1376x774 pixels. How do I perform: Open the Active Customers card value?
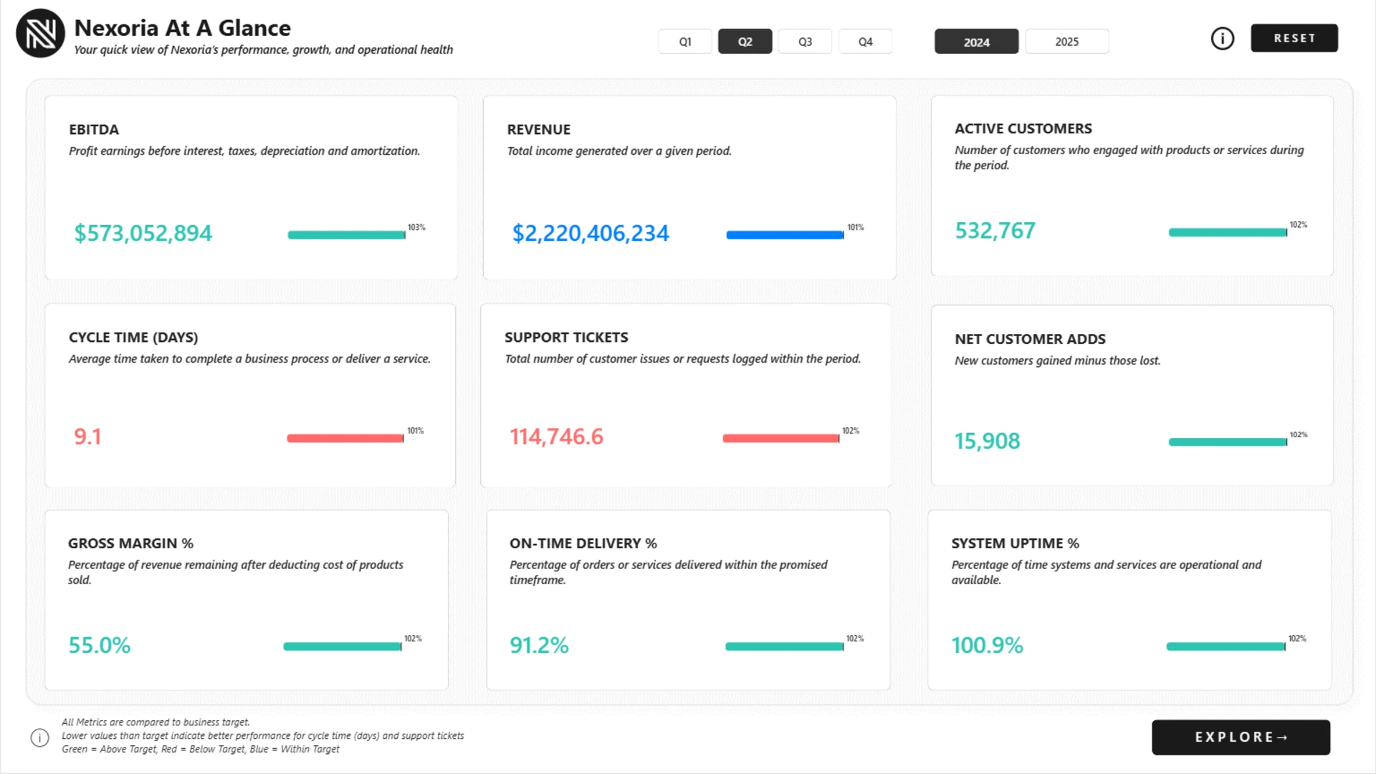click(995, 231)
